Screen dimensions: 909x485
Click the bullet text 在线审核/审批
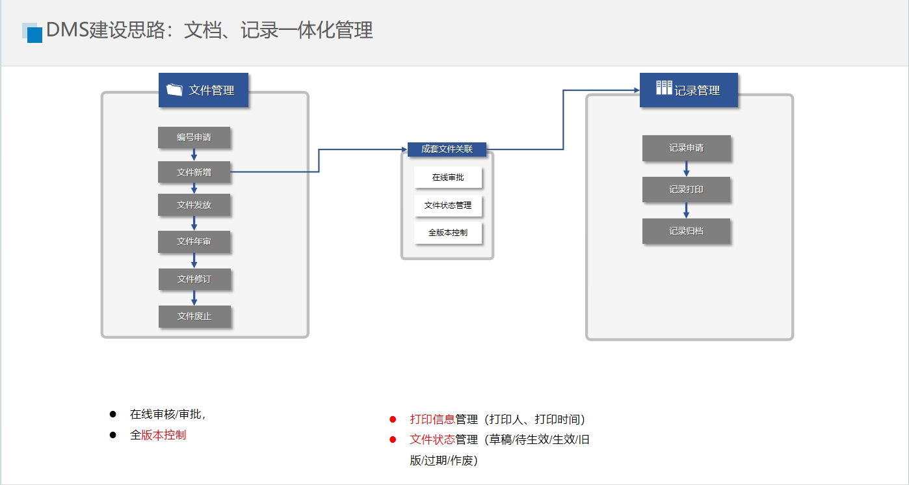[166, 414]
